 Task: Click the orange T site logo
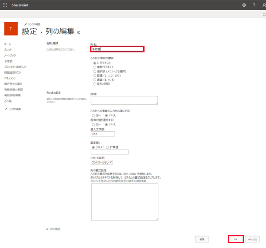[x=11, y=29]
